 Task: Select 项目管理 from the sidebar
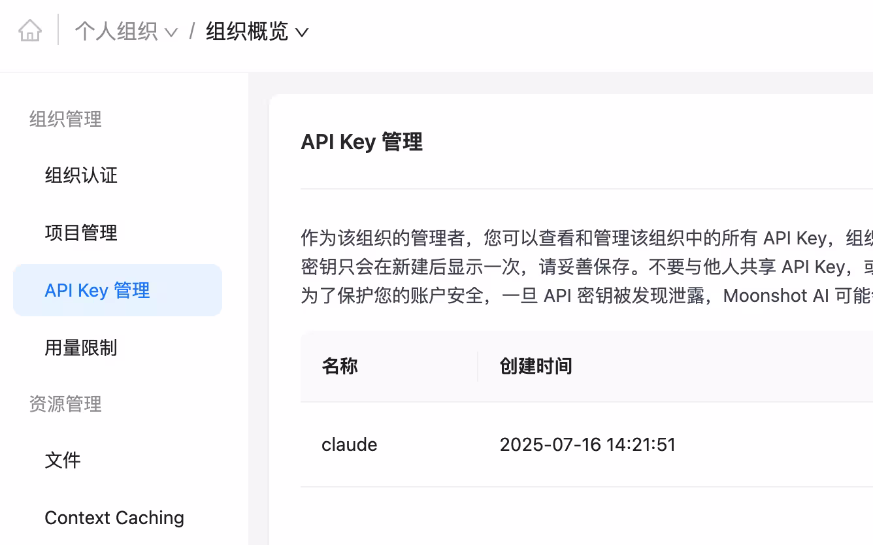[80, 233]
